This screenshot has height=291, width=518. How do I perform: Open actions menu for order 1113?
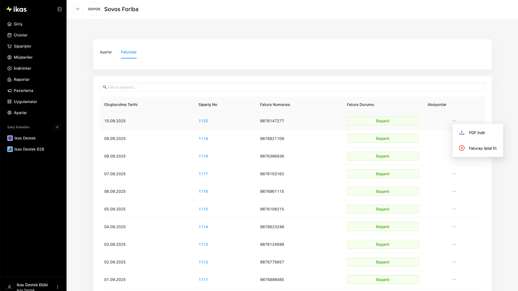[454, 244]
